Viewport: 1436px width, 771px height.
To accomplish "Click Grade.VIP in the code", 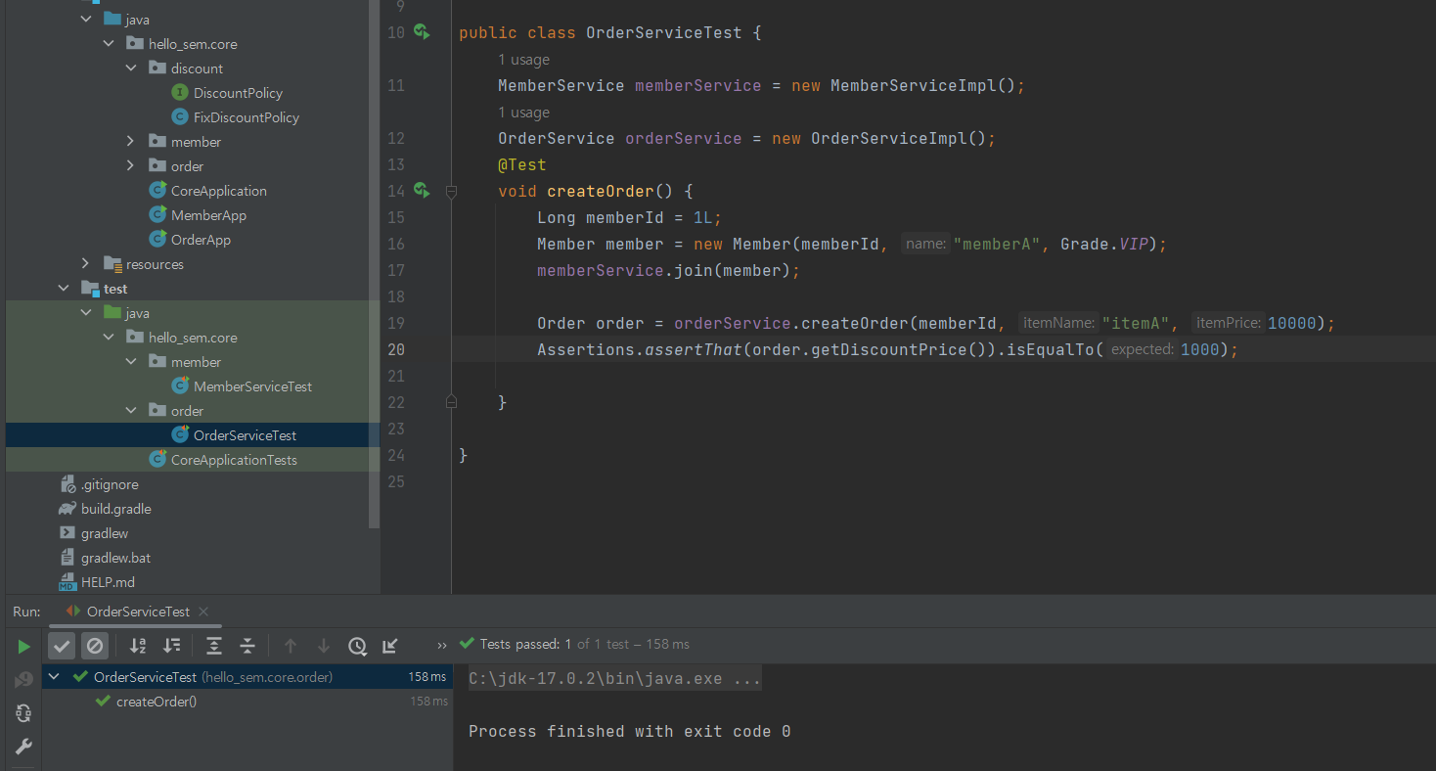I will [1104, 244].
